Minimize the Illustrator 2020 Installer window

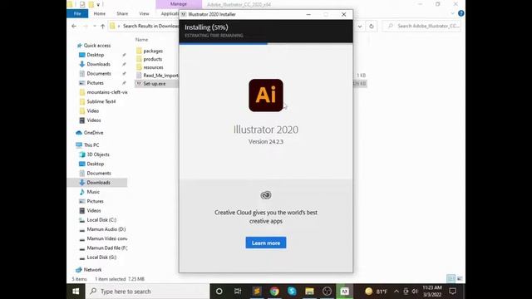coord(308,15)
